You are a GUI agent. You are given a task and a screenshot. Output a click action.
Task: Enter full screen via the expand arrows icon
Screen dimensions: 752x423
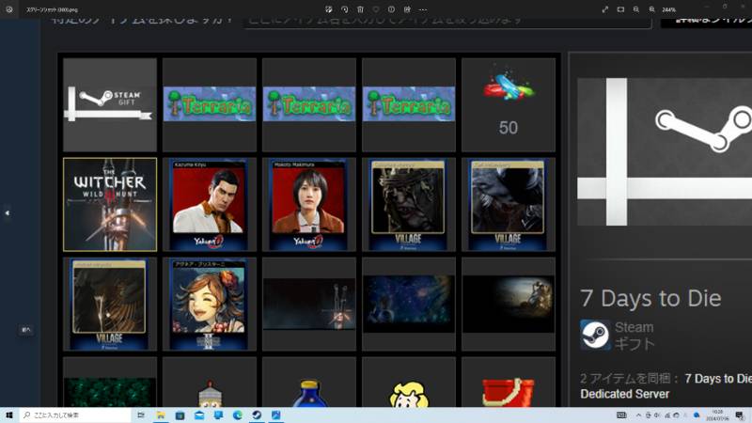[605, 9]
